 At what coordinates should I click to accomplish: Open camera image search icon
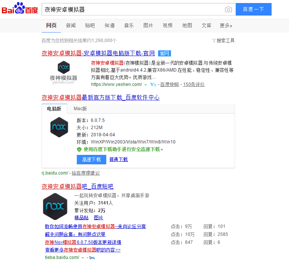pyautogui.click(x=228, y=9)
